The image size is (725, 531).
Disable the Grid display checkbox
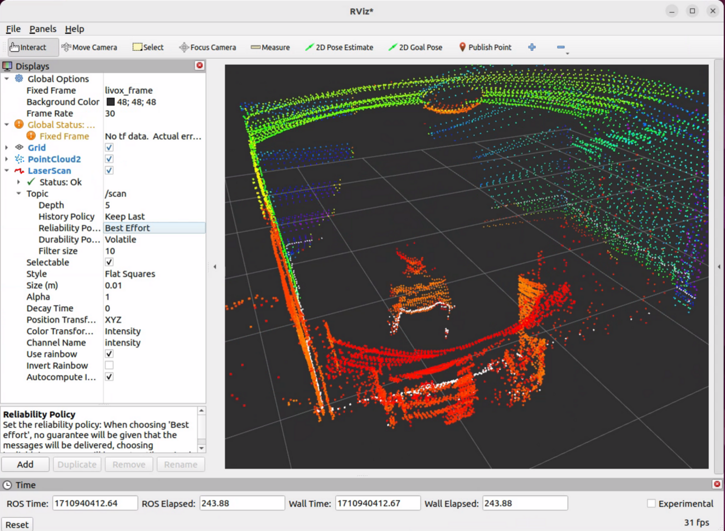109,147
